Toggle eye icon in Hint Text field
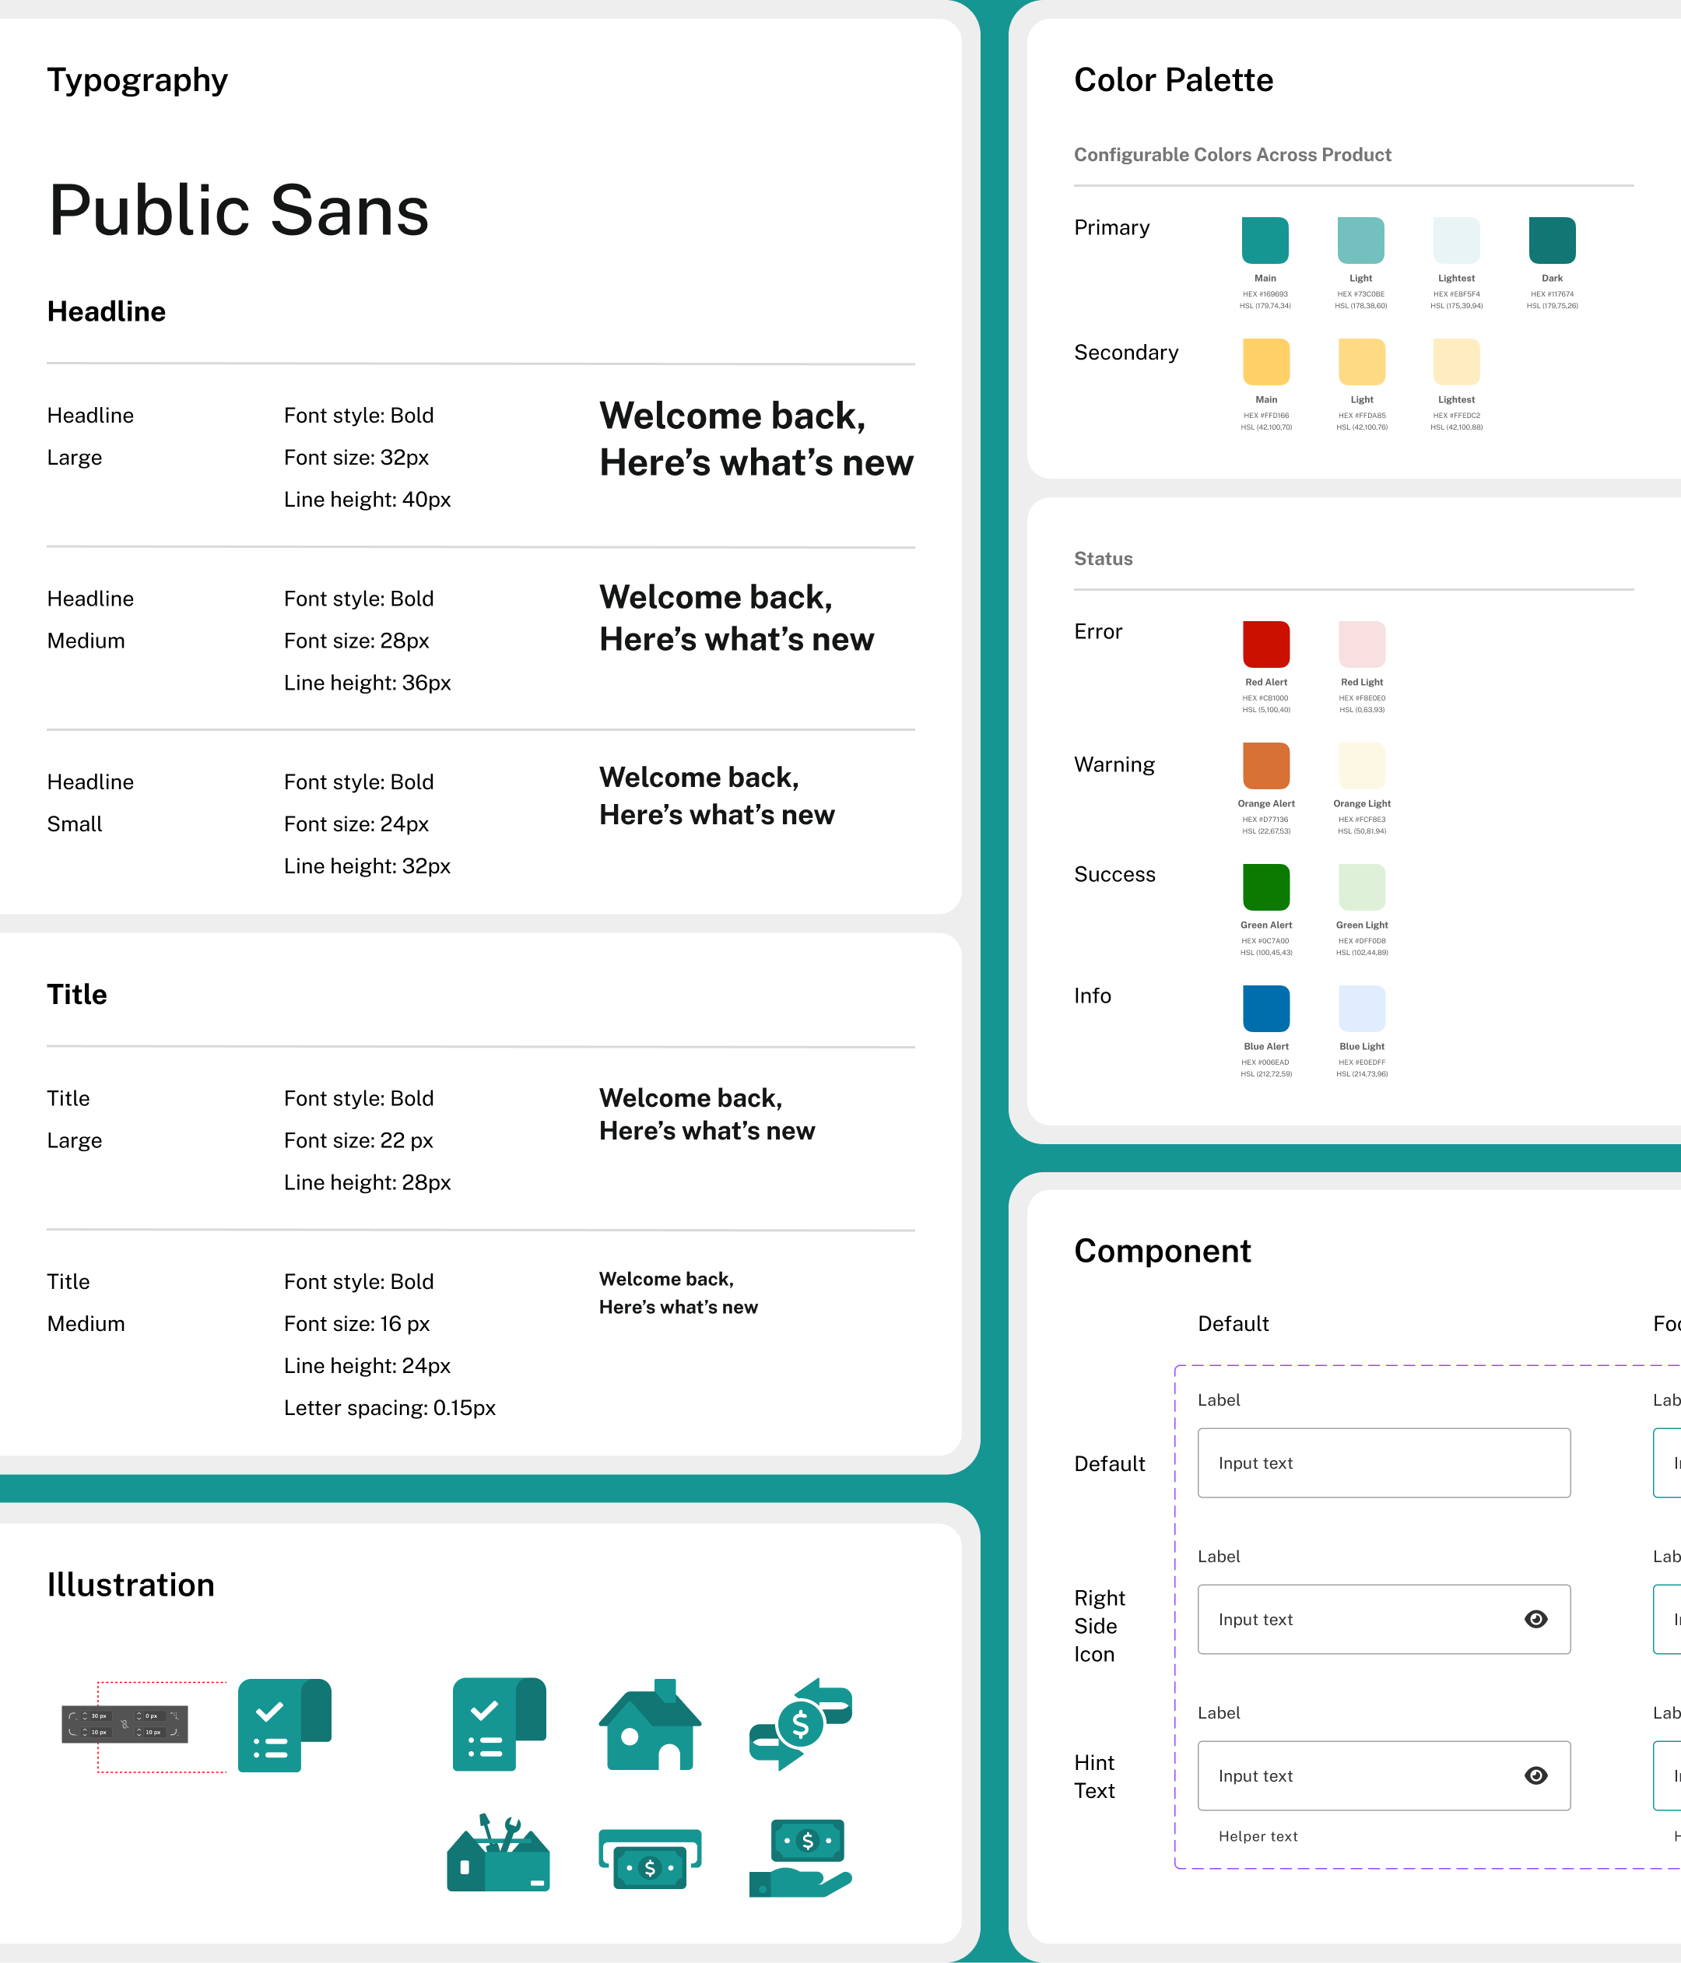 (1535, 1775)
